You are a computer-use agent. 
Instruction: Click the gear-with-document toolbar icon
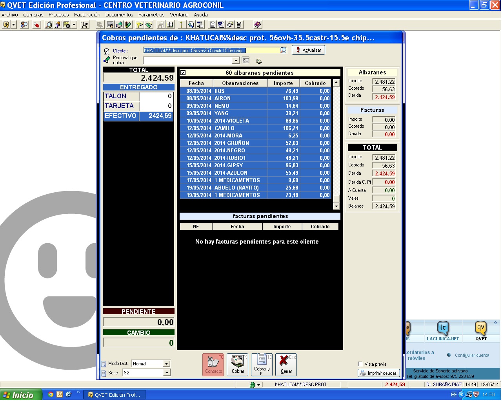[x=230, y=25]
